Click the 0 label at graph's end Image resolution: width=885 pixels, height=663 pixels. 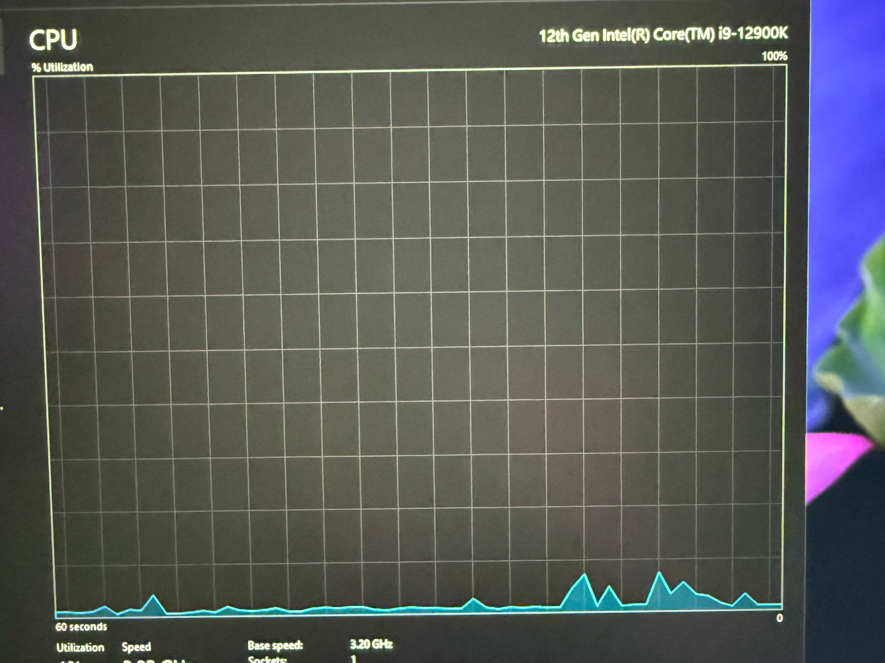click(780, 618)
